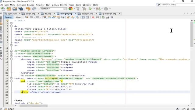Open Profile Project dropdown arrow

[110, 9]
